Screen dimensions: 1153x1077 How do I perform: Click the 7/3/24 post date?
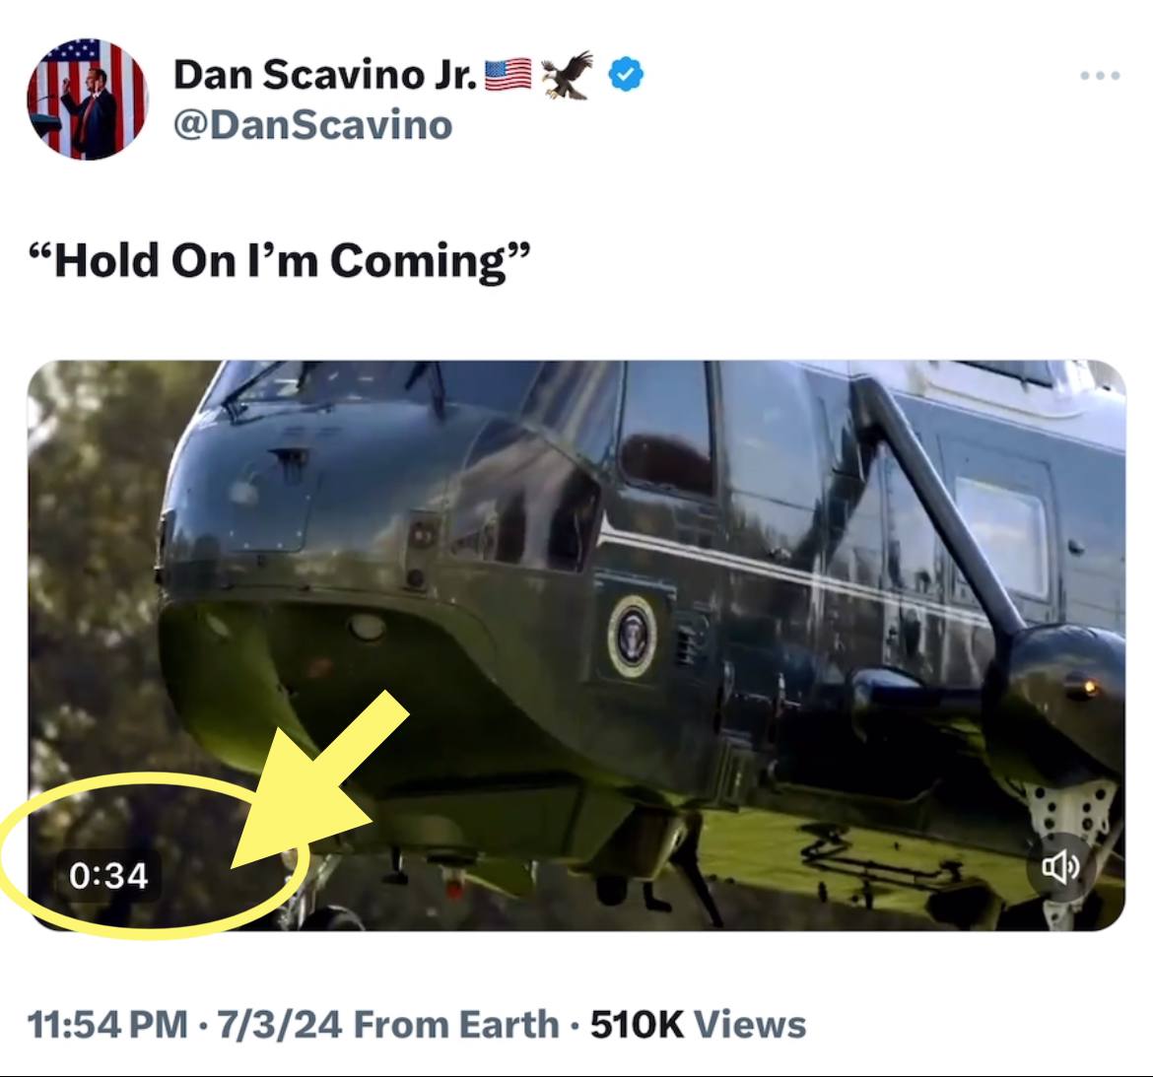pos(280,1025)
